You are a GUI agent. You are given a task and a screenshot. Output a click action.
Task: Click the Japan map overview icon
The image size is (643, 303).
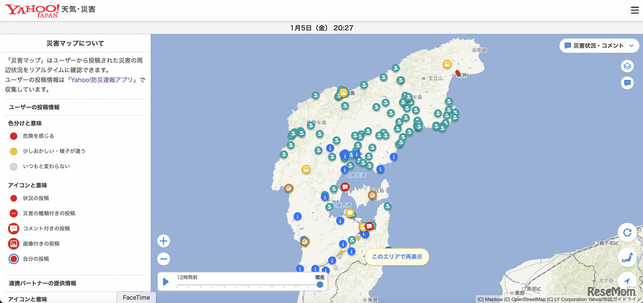pos(627,257)
